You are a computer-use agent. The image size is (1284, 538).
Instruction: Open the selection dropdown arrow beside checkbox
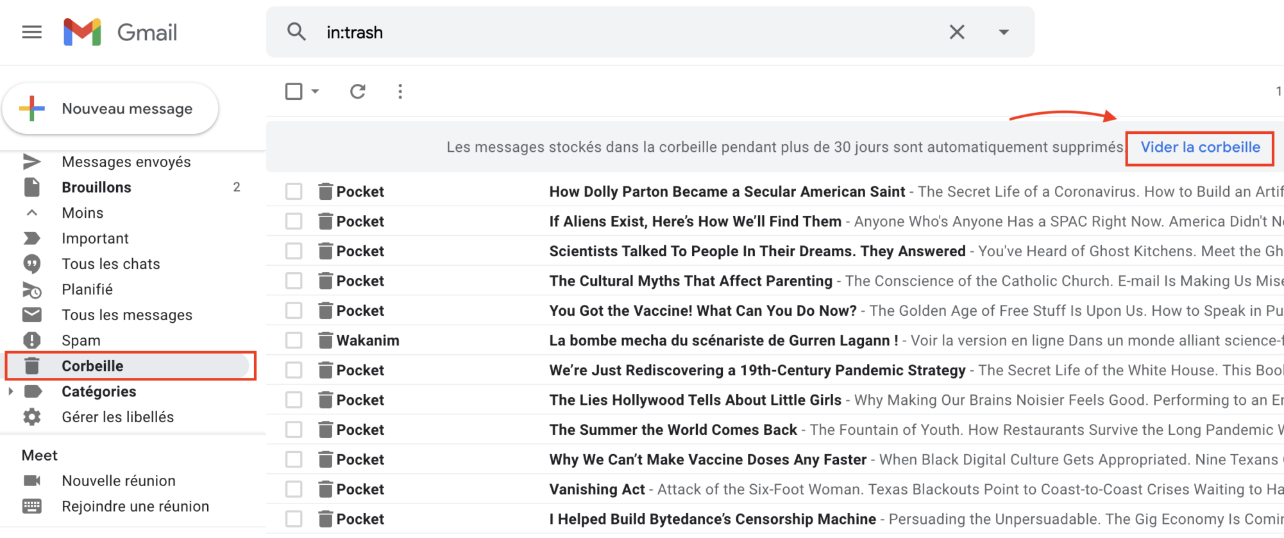pos(315,92)
